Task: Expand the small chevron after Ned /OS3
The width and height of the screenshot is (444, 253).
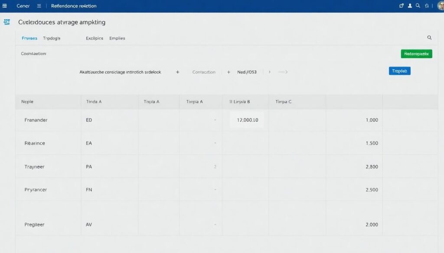Action: (269, 72)
